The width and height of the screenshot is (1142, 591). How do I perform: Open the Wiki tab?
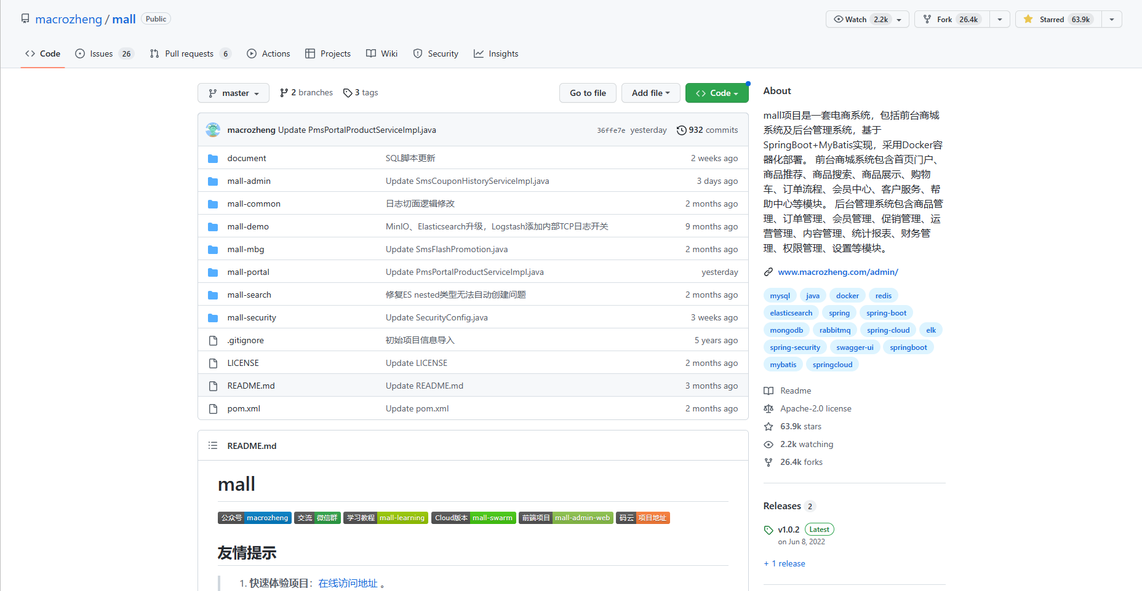tap(381, 54)
